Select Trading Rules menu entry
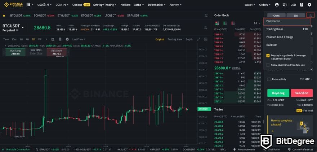 pos(287,29)
